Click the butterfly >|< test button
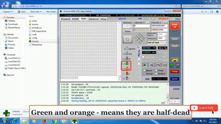 tap(164, 65)
